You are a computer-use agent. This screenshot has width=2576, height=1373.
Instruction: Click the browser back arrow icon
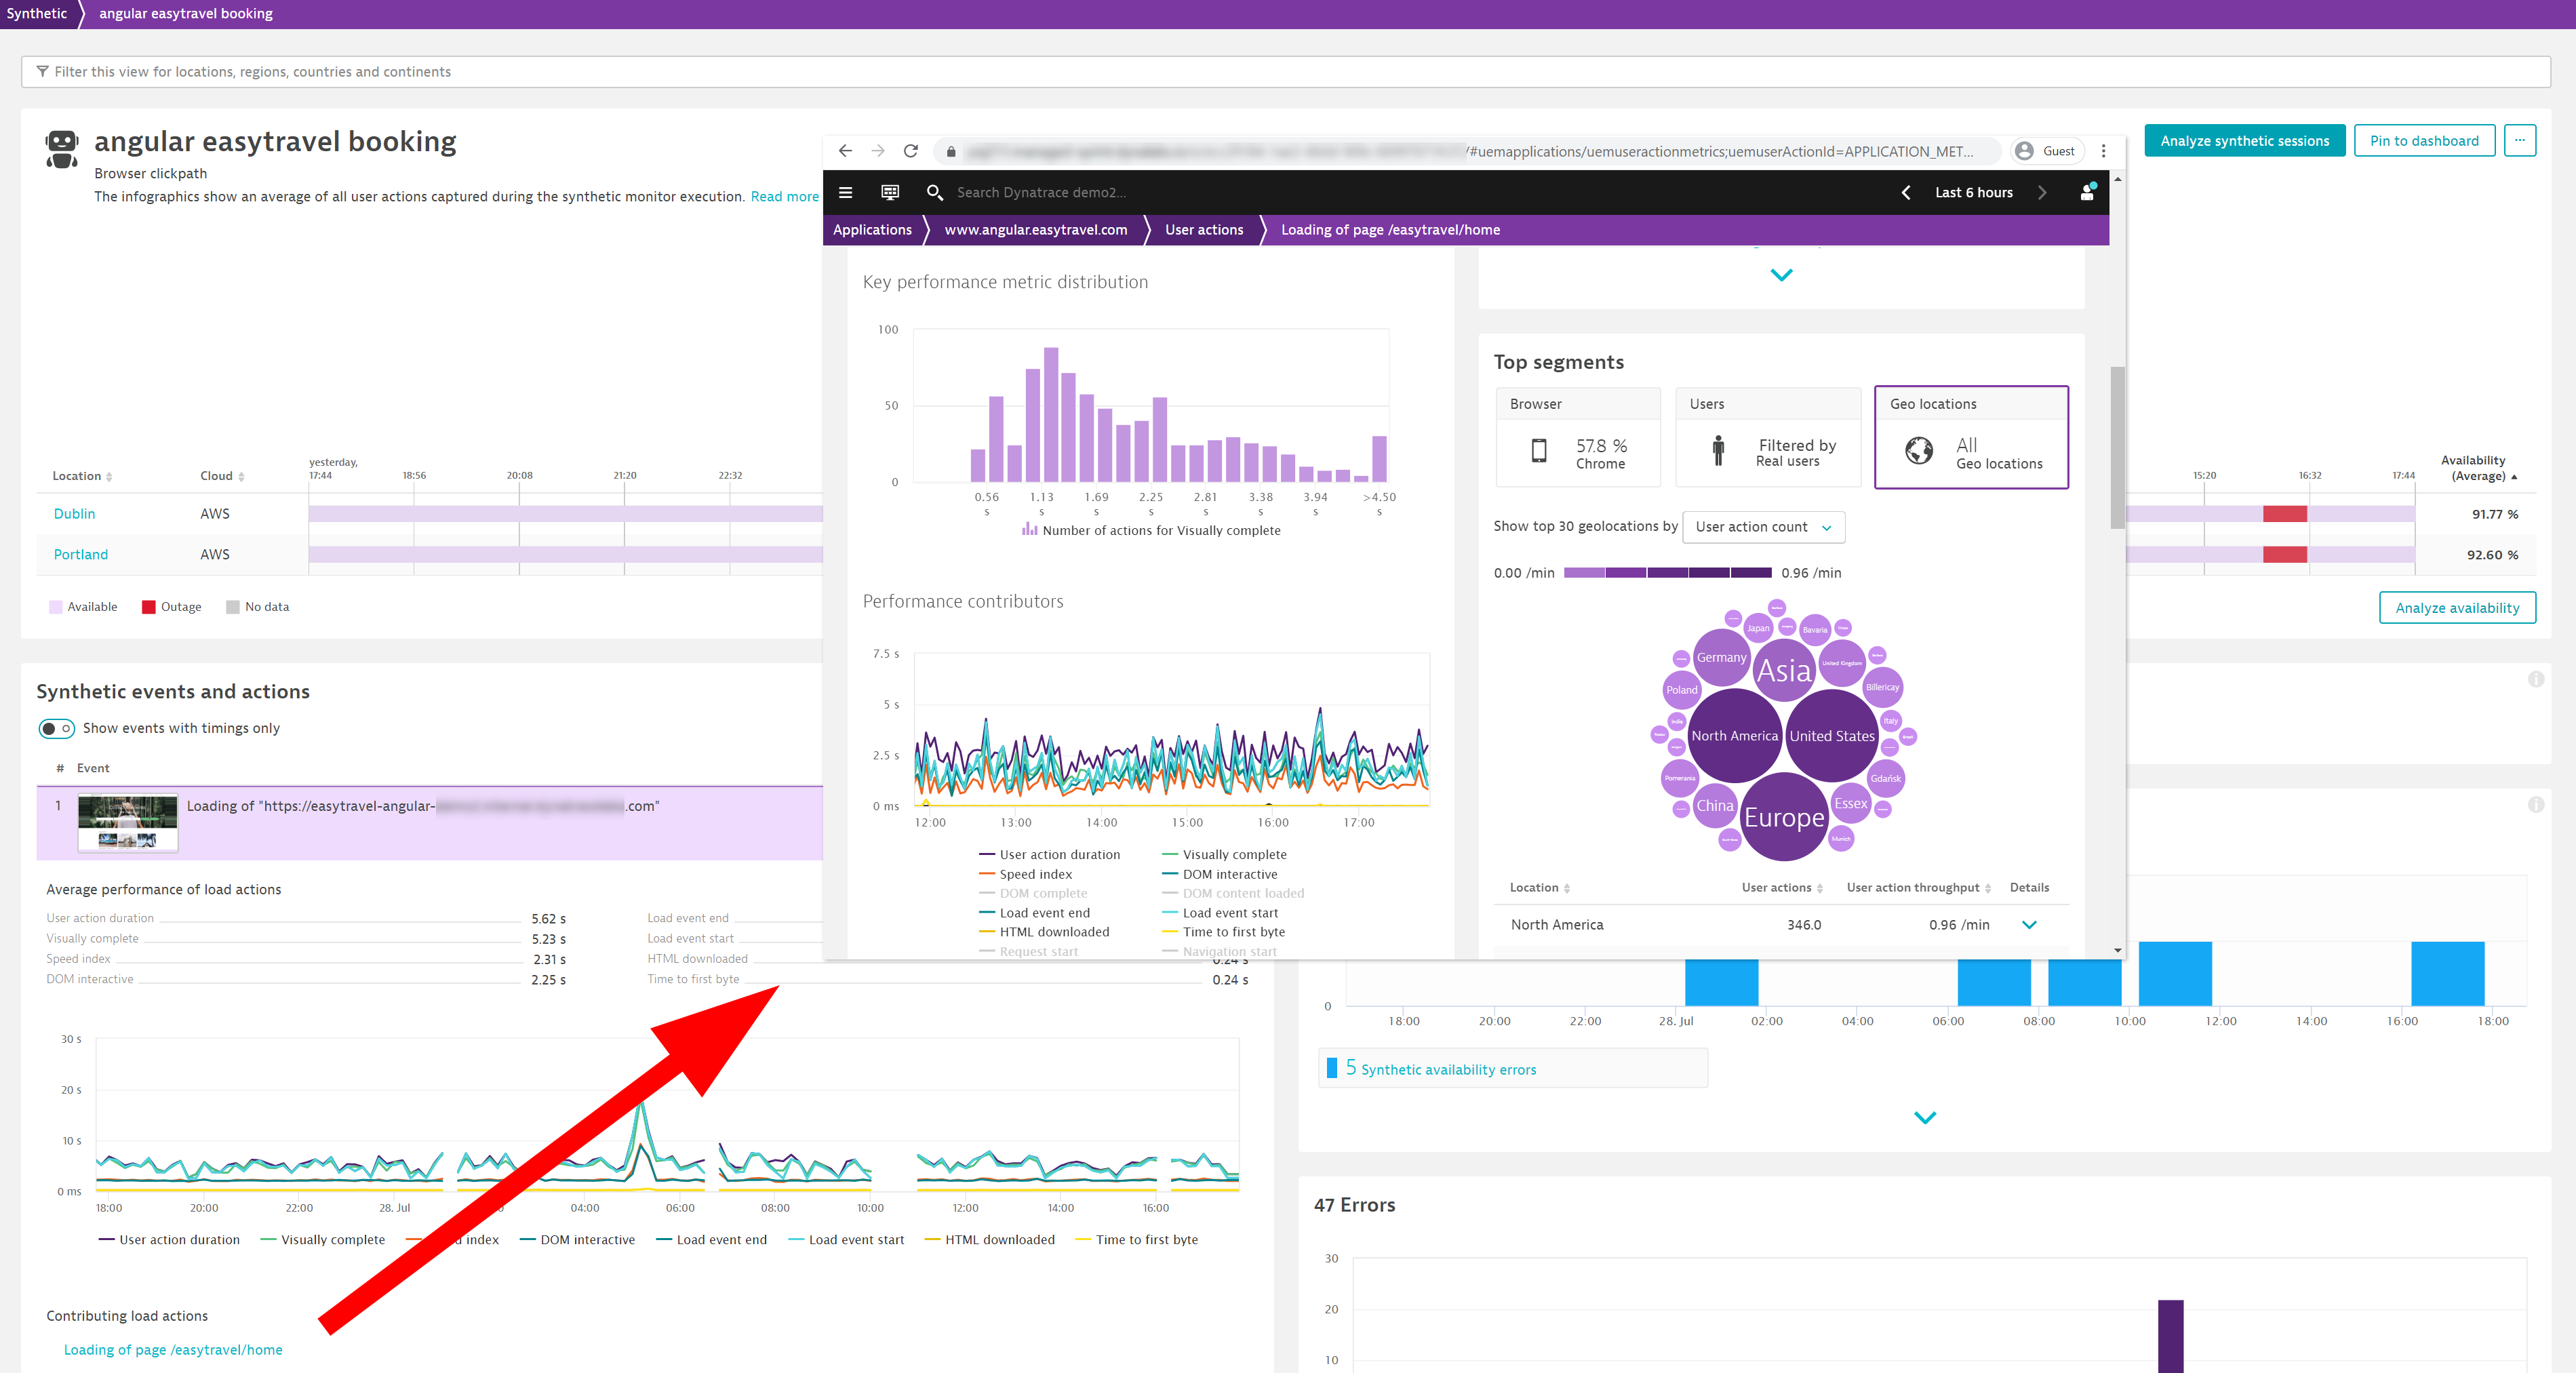(845, 151)
